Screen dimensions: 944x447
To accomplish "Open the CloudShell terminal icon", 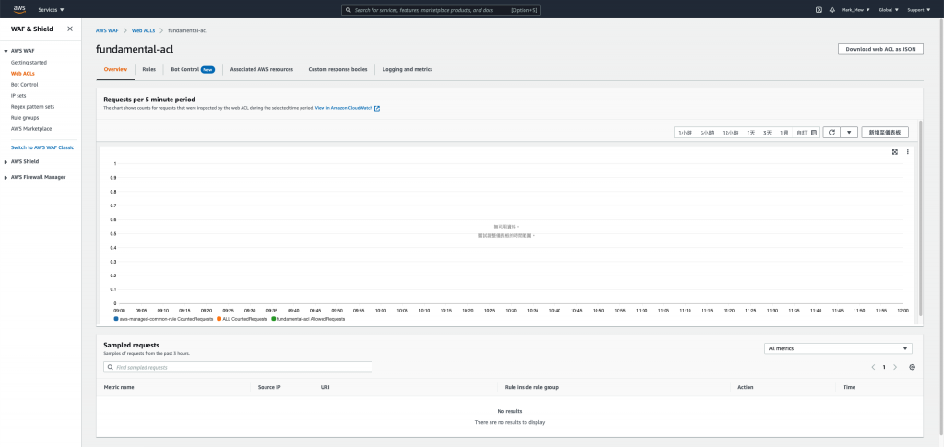I will [x=819, y=9].
